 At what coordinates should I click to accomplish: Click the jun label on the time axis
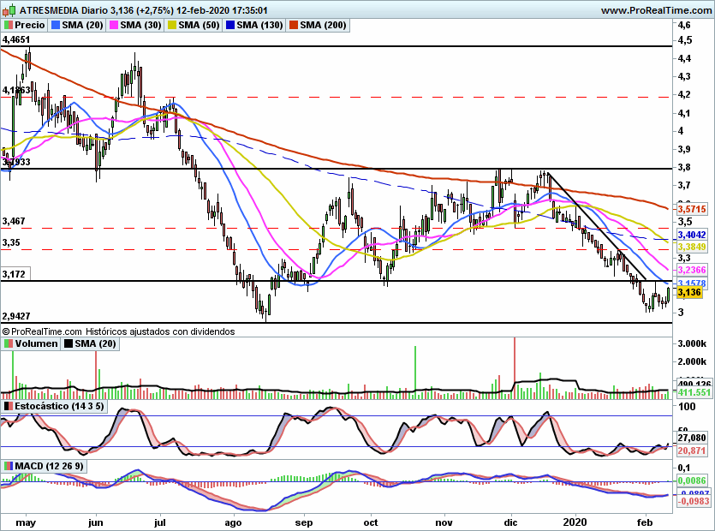pos(96,522)
